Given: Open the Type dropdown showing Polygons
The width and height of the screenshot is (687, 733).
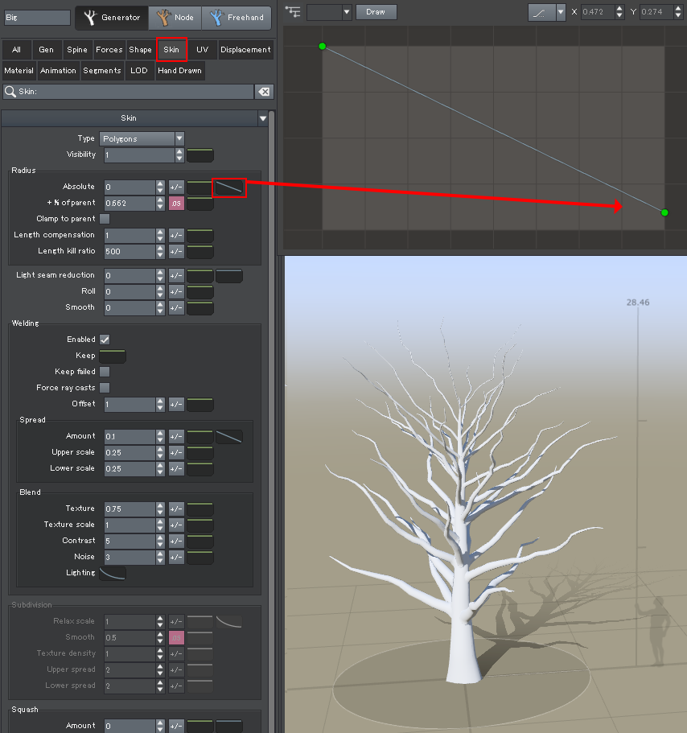Looking at the screenshot, I should [x=142, y=138].
